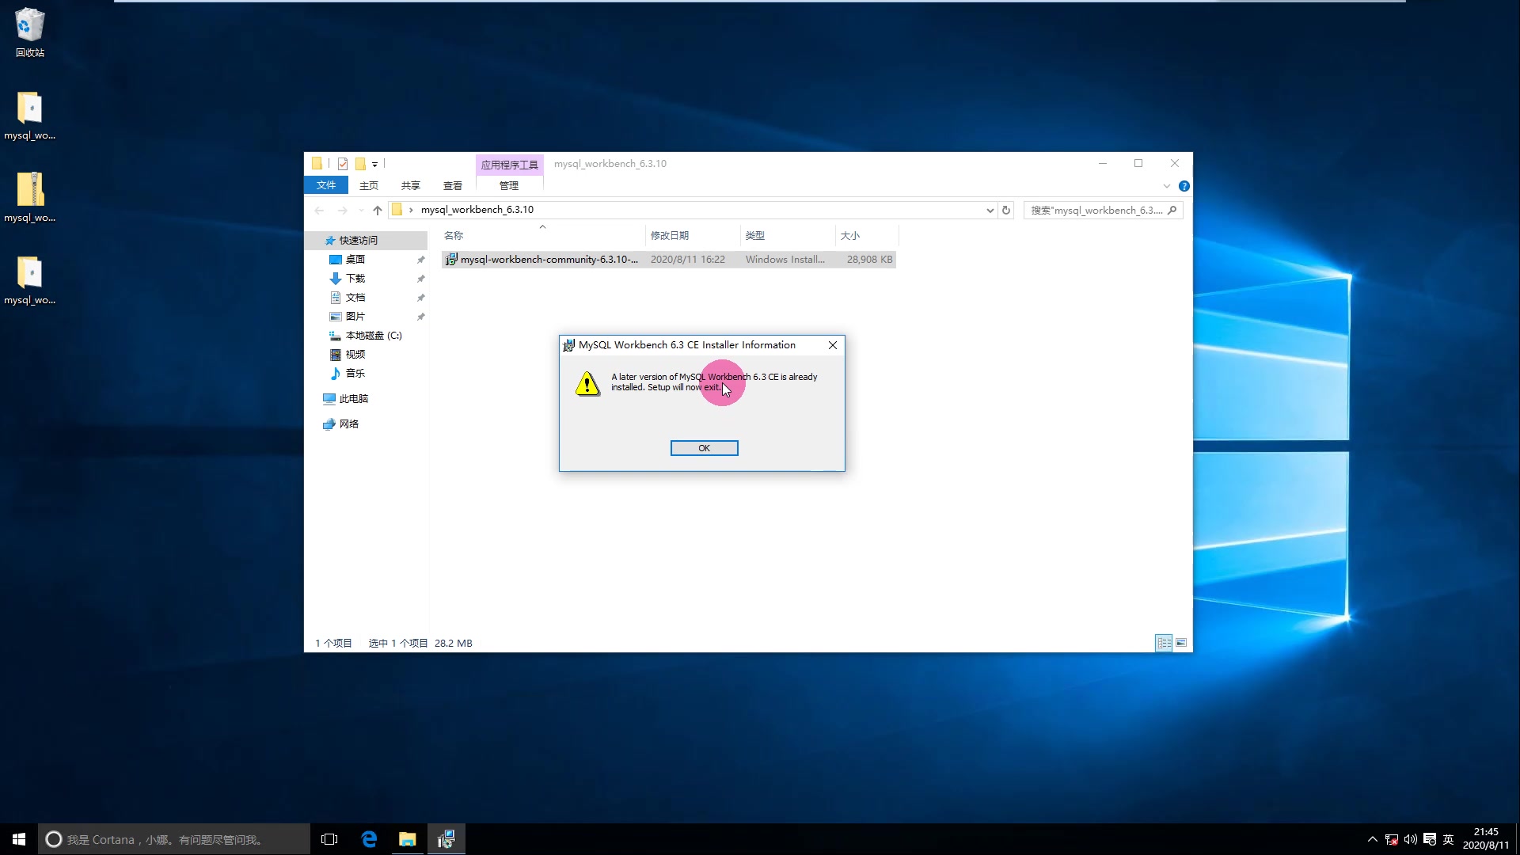Viewport: 1520px width, 855px height.
Task: Switch to details view in status bar
Action: pyautogui.click(x=1164, y=643)
